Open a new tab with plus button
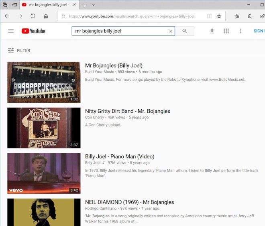The image size is (265, 226). click(84, 5)
